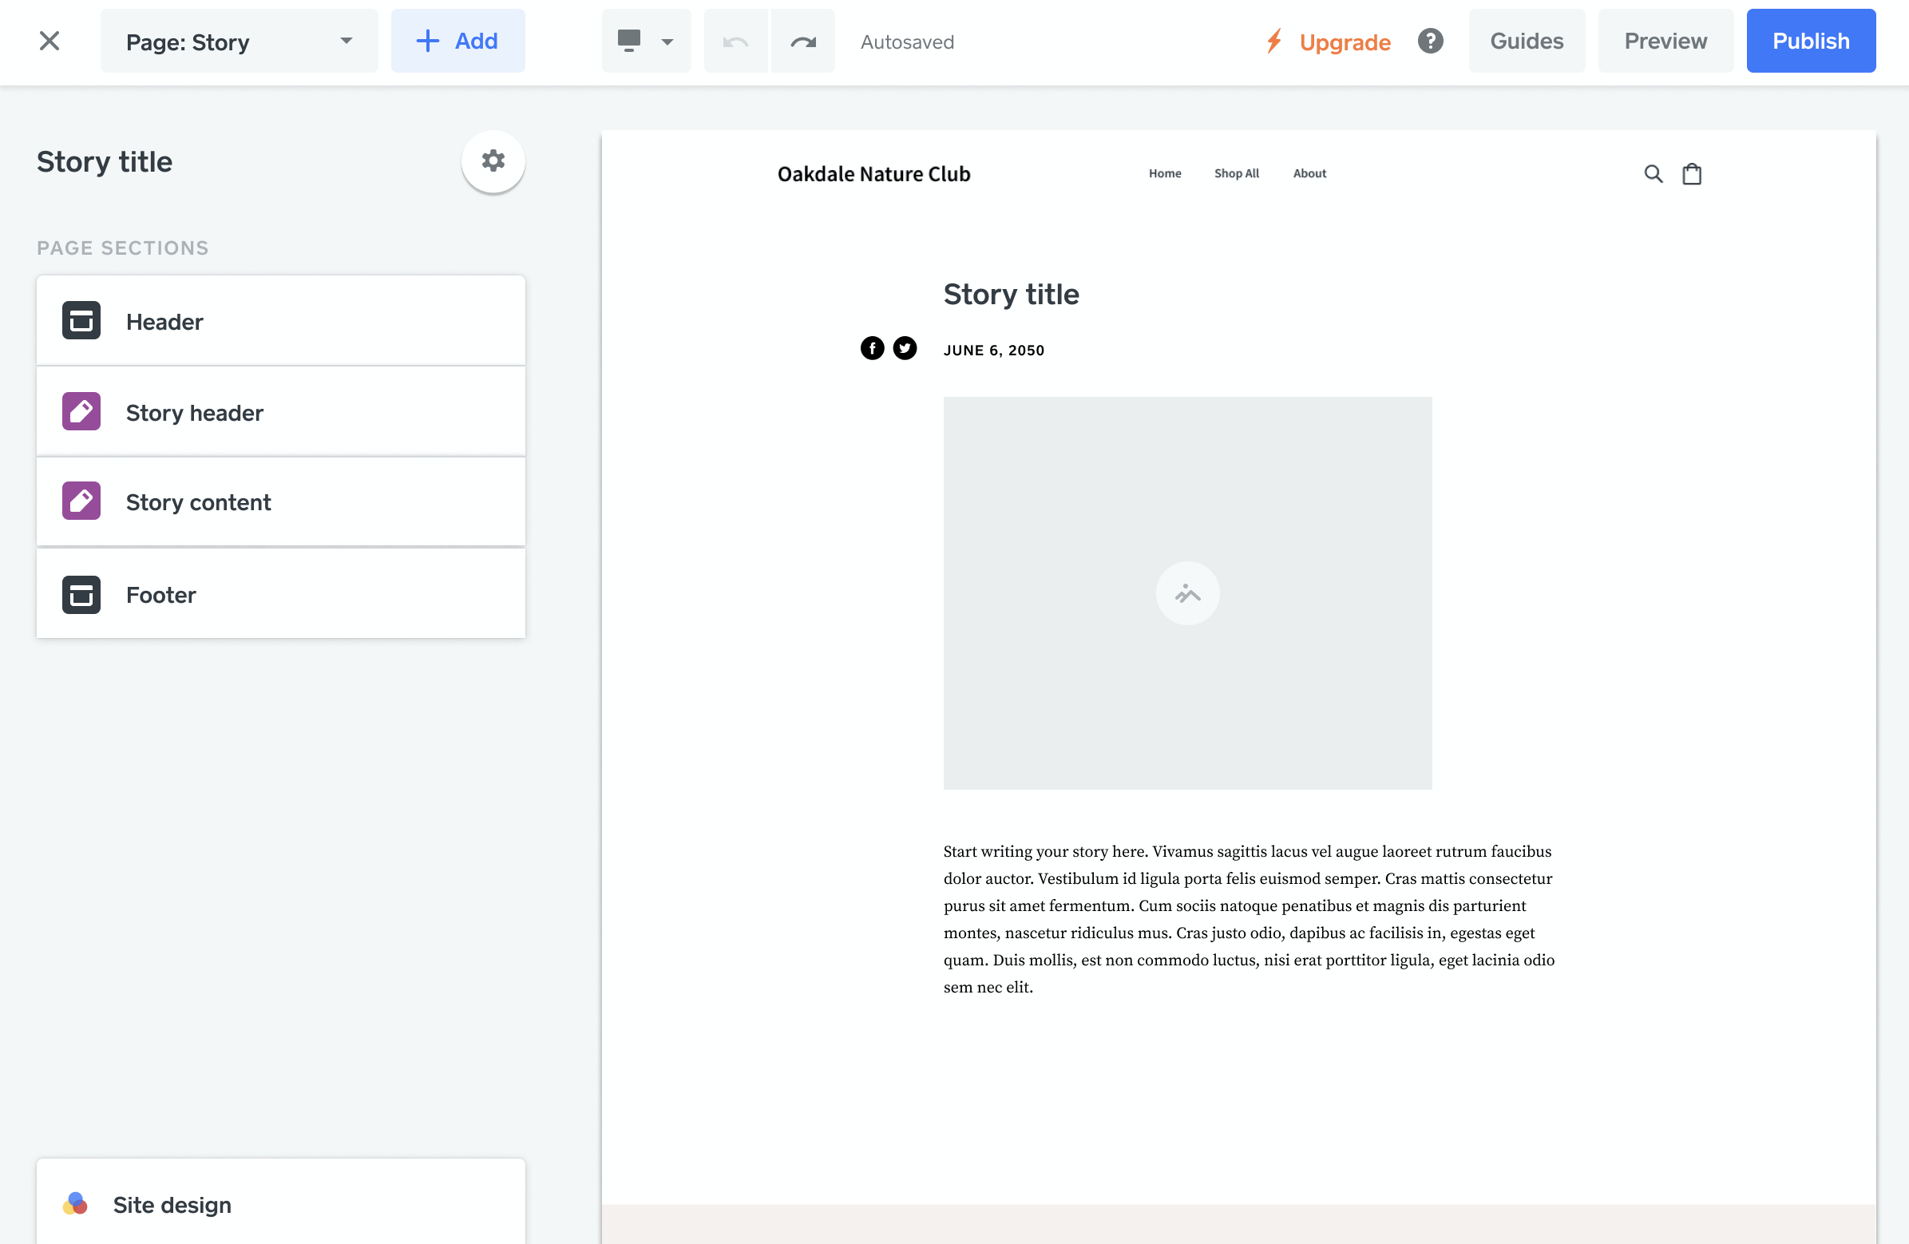Viewport: 1909px width, 1244px height.
Task: Click the undo arrow in the toolbar
Action: point(735,41)
